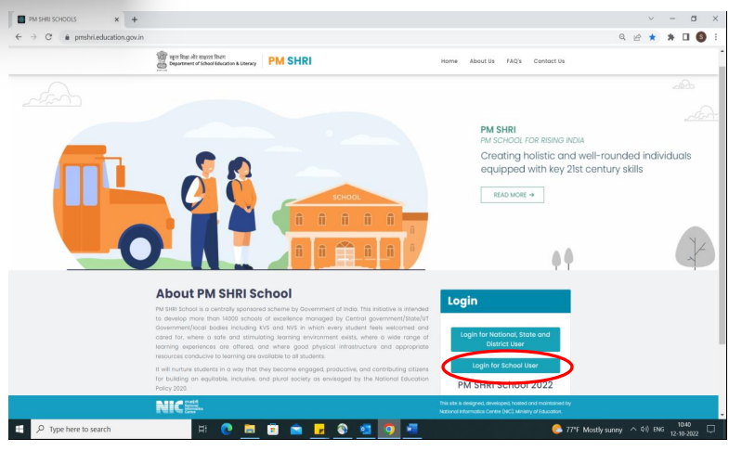The image size is (729, 451).
Task: Open the weather widget showing Mostly sunny
Action: pyautogui.click(x=587, y=430)
